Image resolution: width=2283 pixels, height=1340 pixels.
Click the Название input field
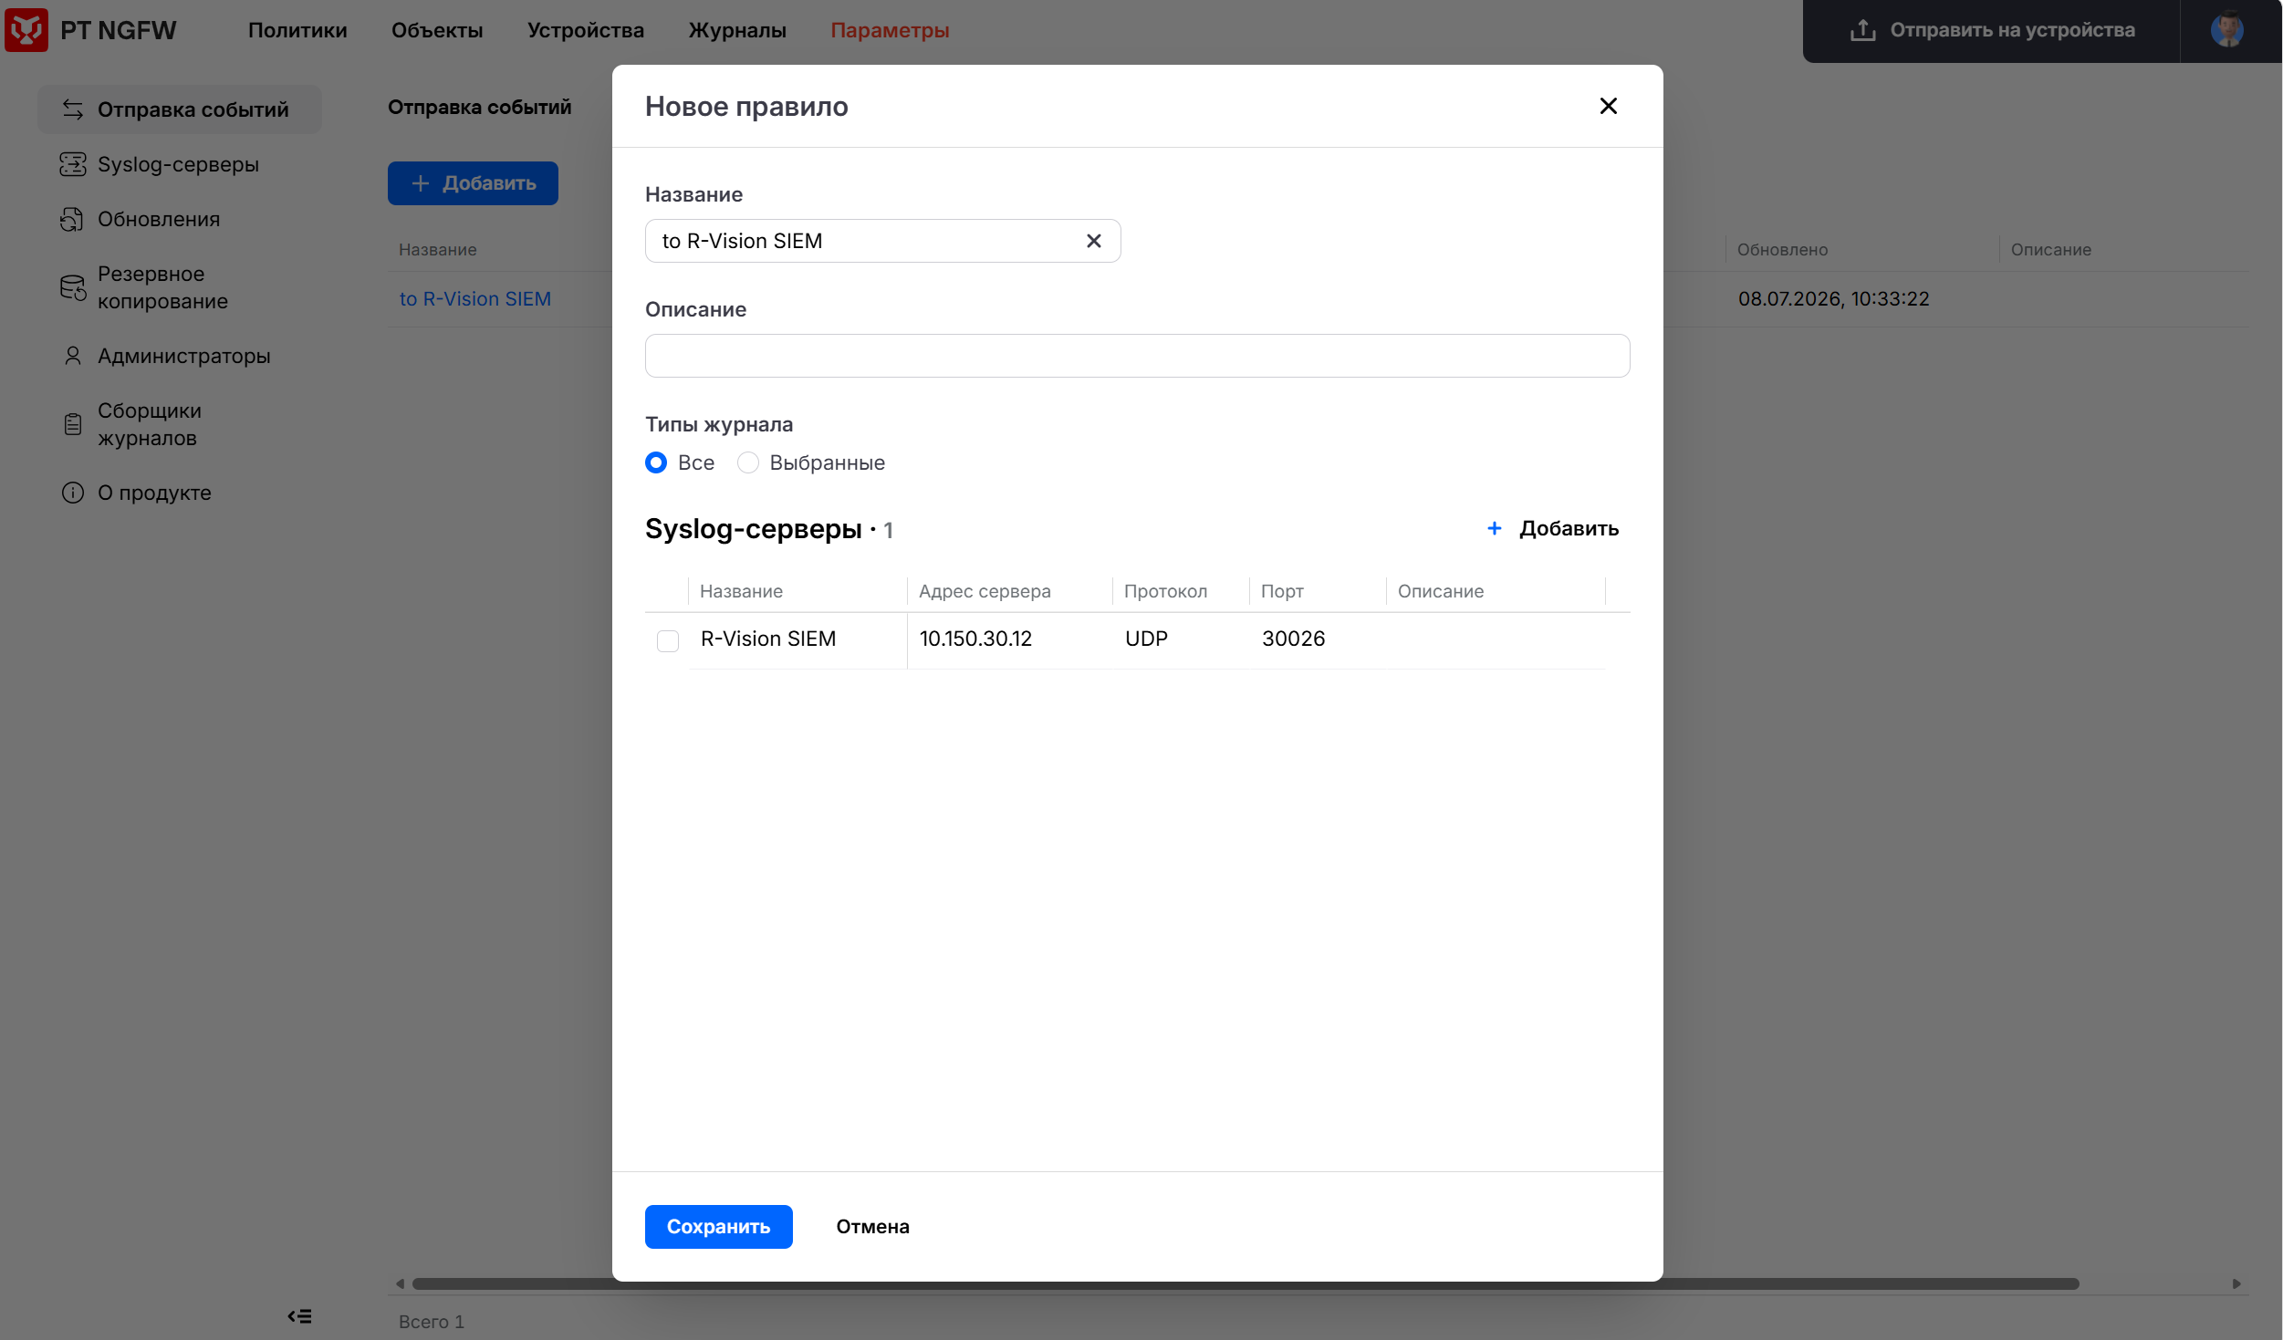[x=882, y=241]
